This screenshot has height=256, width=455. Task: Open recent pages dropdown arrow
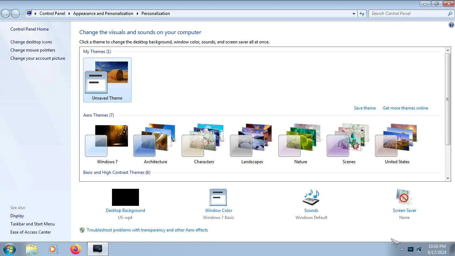[22, 14]
